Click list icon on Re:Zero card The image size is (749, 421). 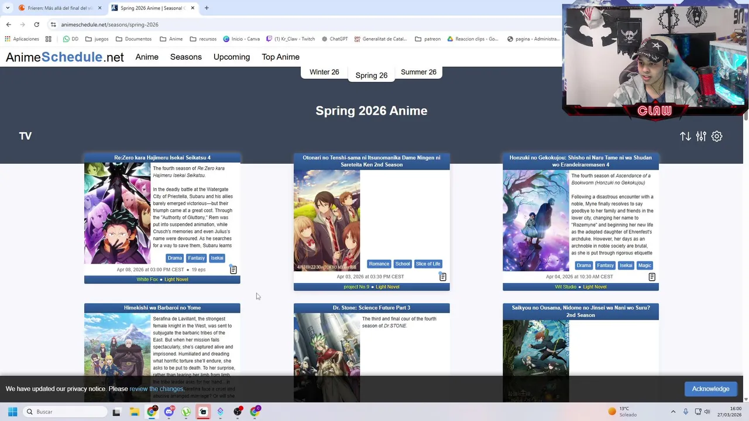pyautogui.click(x=233, y=270)
